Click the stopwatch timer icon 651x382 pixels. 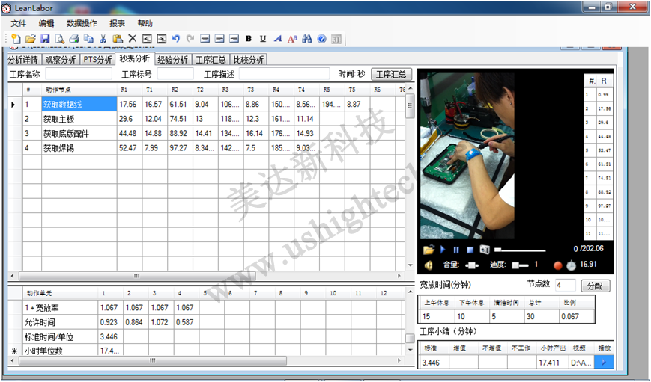tap(571, 265)
